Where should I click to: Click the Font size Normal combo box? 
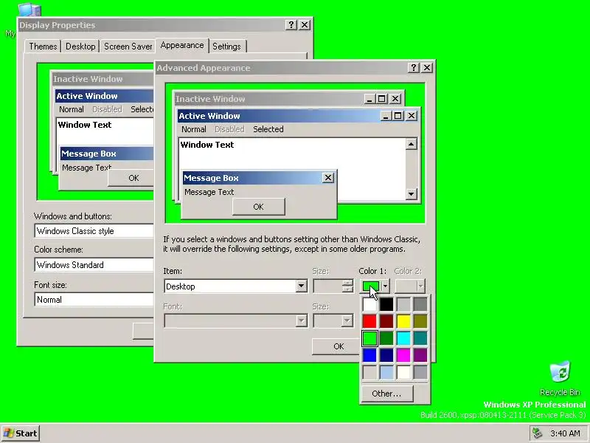(x=94, y=300)
